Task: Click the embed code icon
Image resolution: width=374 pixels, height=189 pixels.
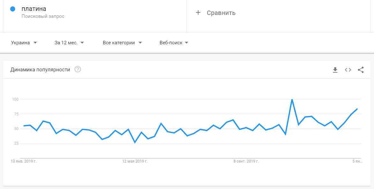Action: click(x=348, y=70)
